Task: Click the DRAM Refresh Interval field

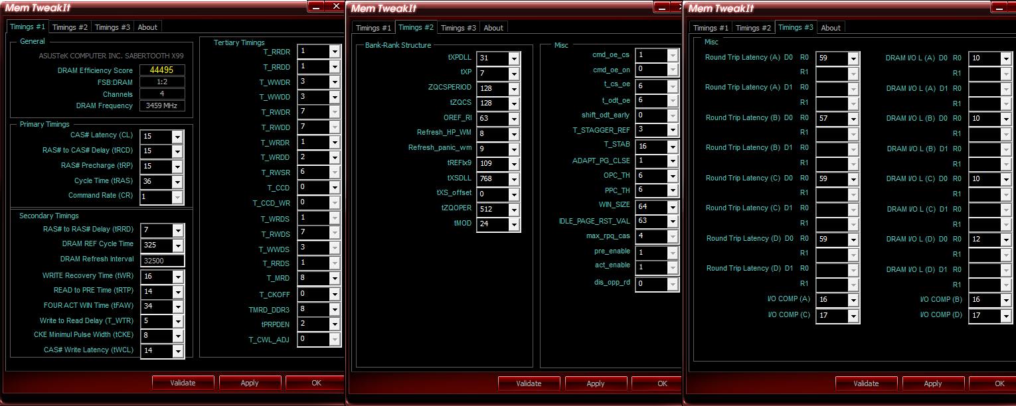Action: coord(162,261)
